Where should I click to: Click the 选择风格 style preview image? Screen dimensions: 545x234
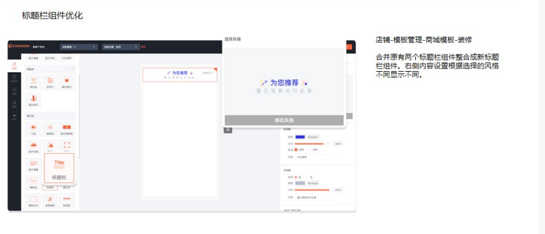284,81
